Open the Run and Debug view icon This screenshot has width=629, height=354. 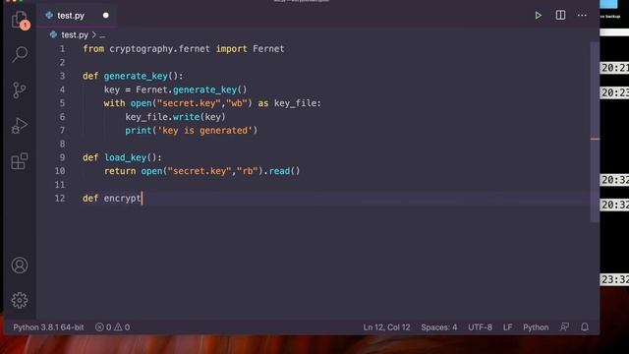tap(20, 126)
